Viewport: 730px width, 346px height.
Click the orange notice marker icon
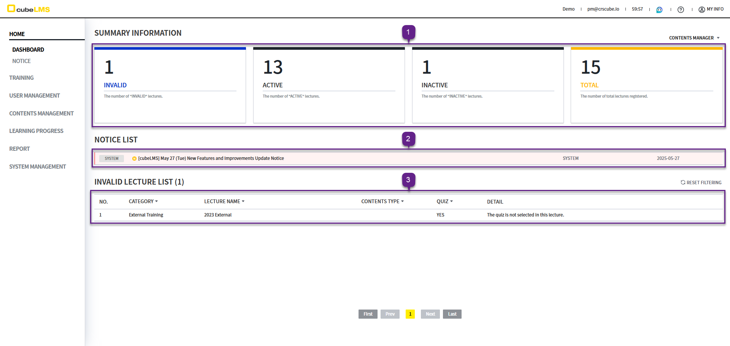click(134, 159)
